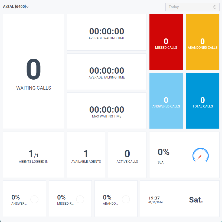222x222 pixels.
Task: Click the 0% MISSED R... percentage
Action: pos(61,197)
